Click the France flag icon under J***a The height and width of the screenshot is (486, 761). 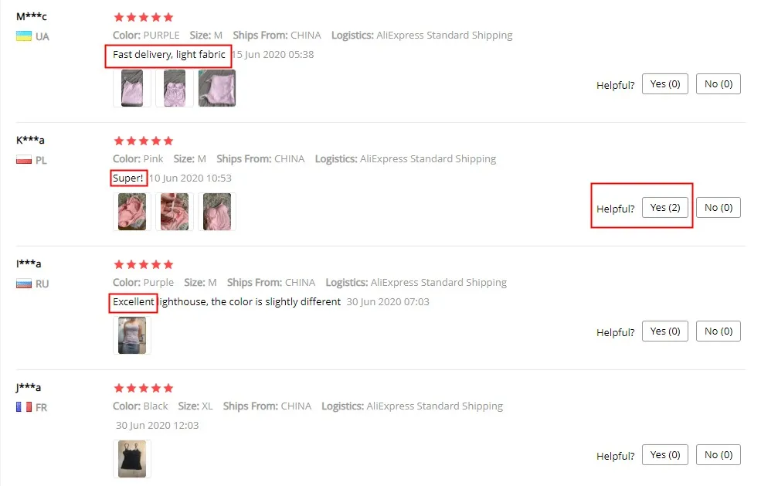click(x=24, y=407)
